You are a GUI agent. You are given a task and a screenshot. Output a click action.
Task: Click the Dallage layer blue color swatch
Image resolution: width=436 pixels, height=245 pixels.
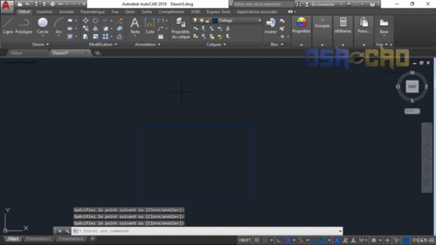pos(215,20)
